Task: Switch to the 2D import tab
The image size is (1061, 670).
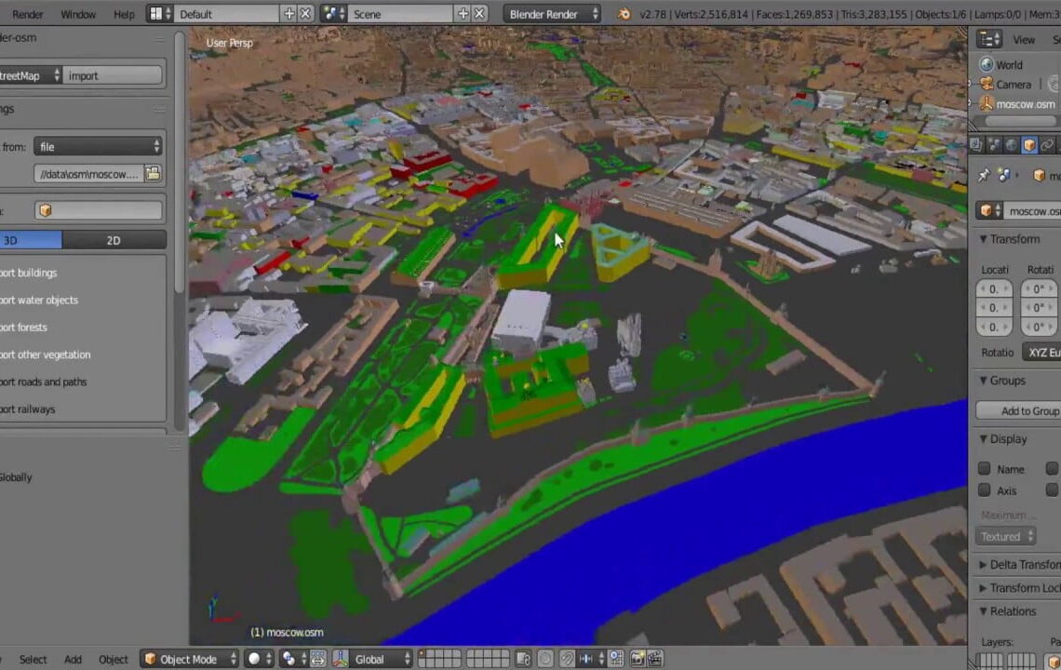Action: pos(113,240)
